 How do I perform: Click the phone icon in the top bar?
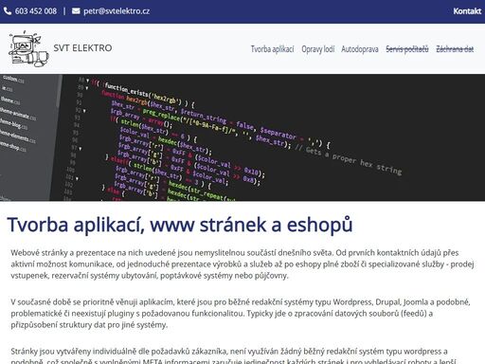8,11
